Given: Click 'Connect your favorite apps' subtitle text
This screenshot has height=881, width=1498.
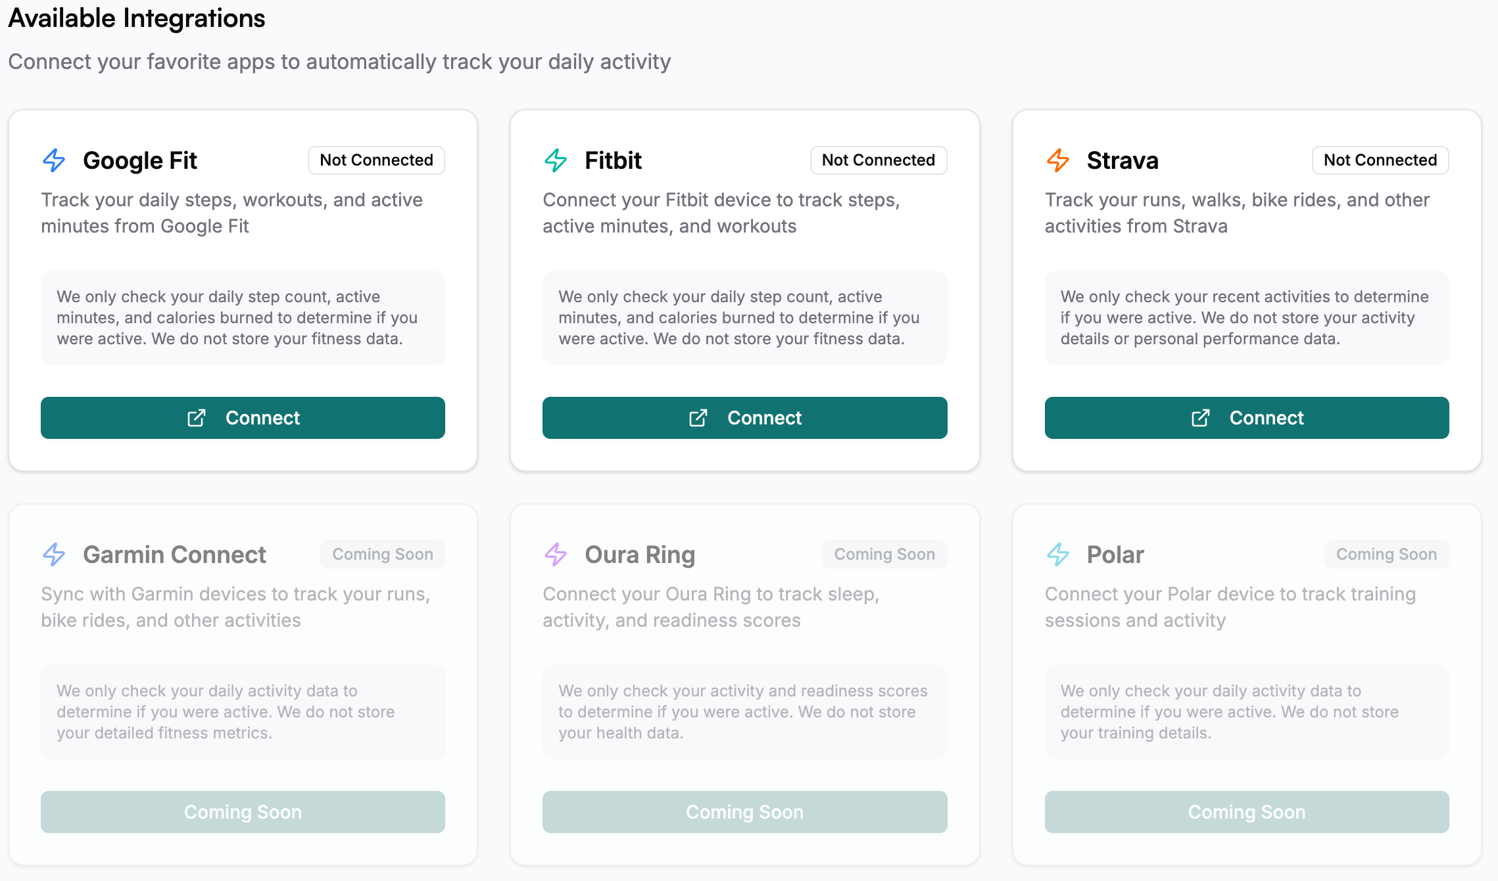Looking at the screenshot, I should (339, 62).
